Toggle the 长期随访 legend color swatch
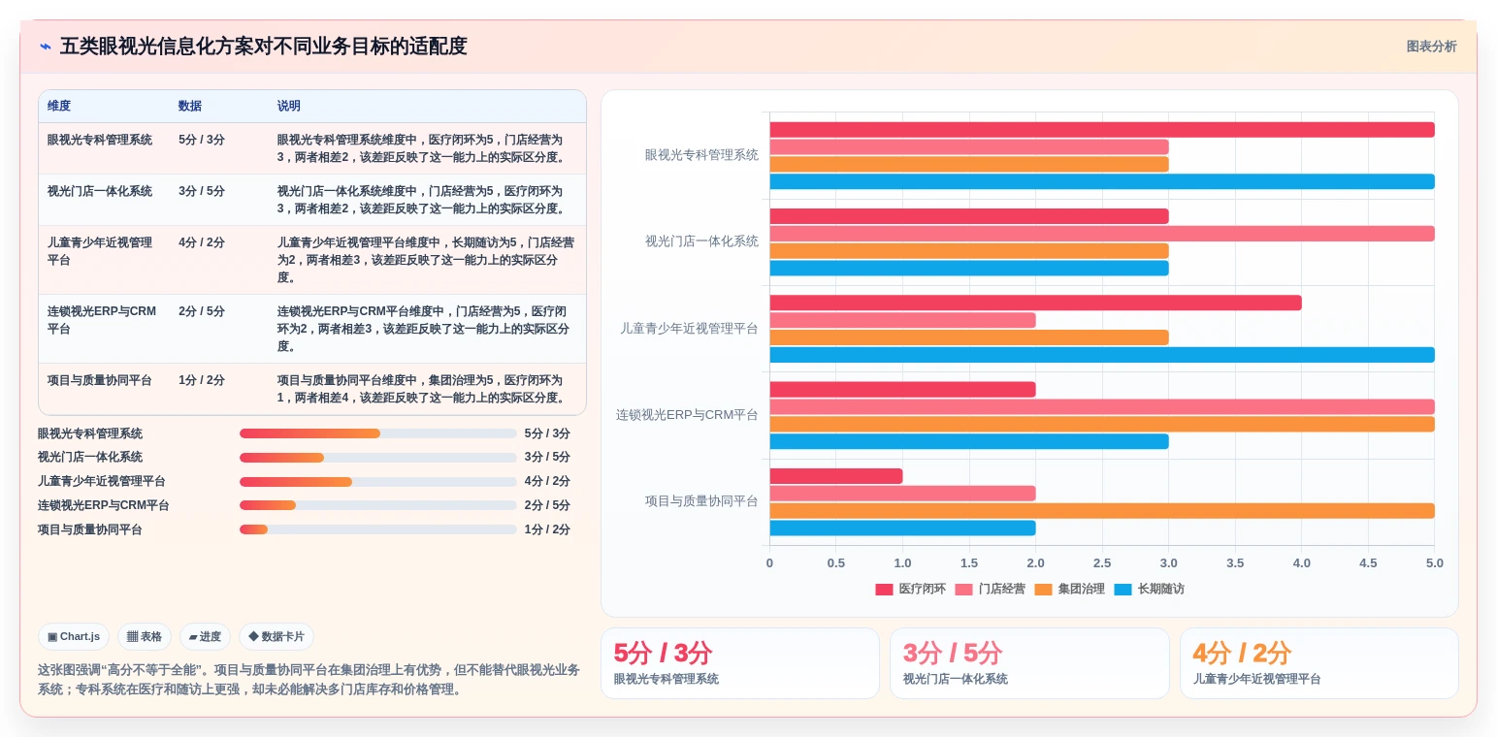Image resolution: width=1497 pixels, height=737 pixels. pos(1123,590)
